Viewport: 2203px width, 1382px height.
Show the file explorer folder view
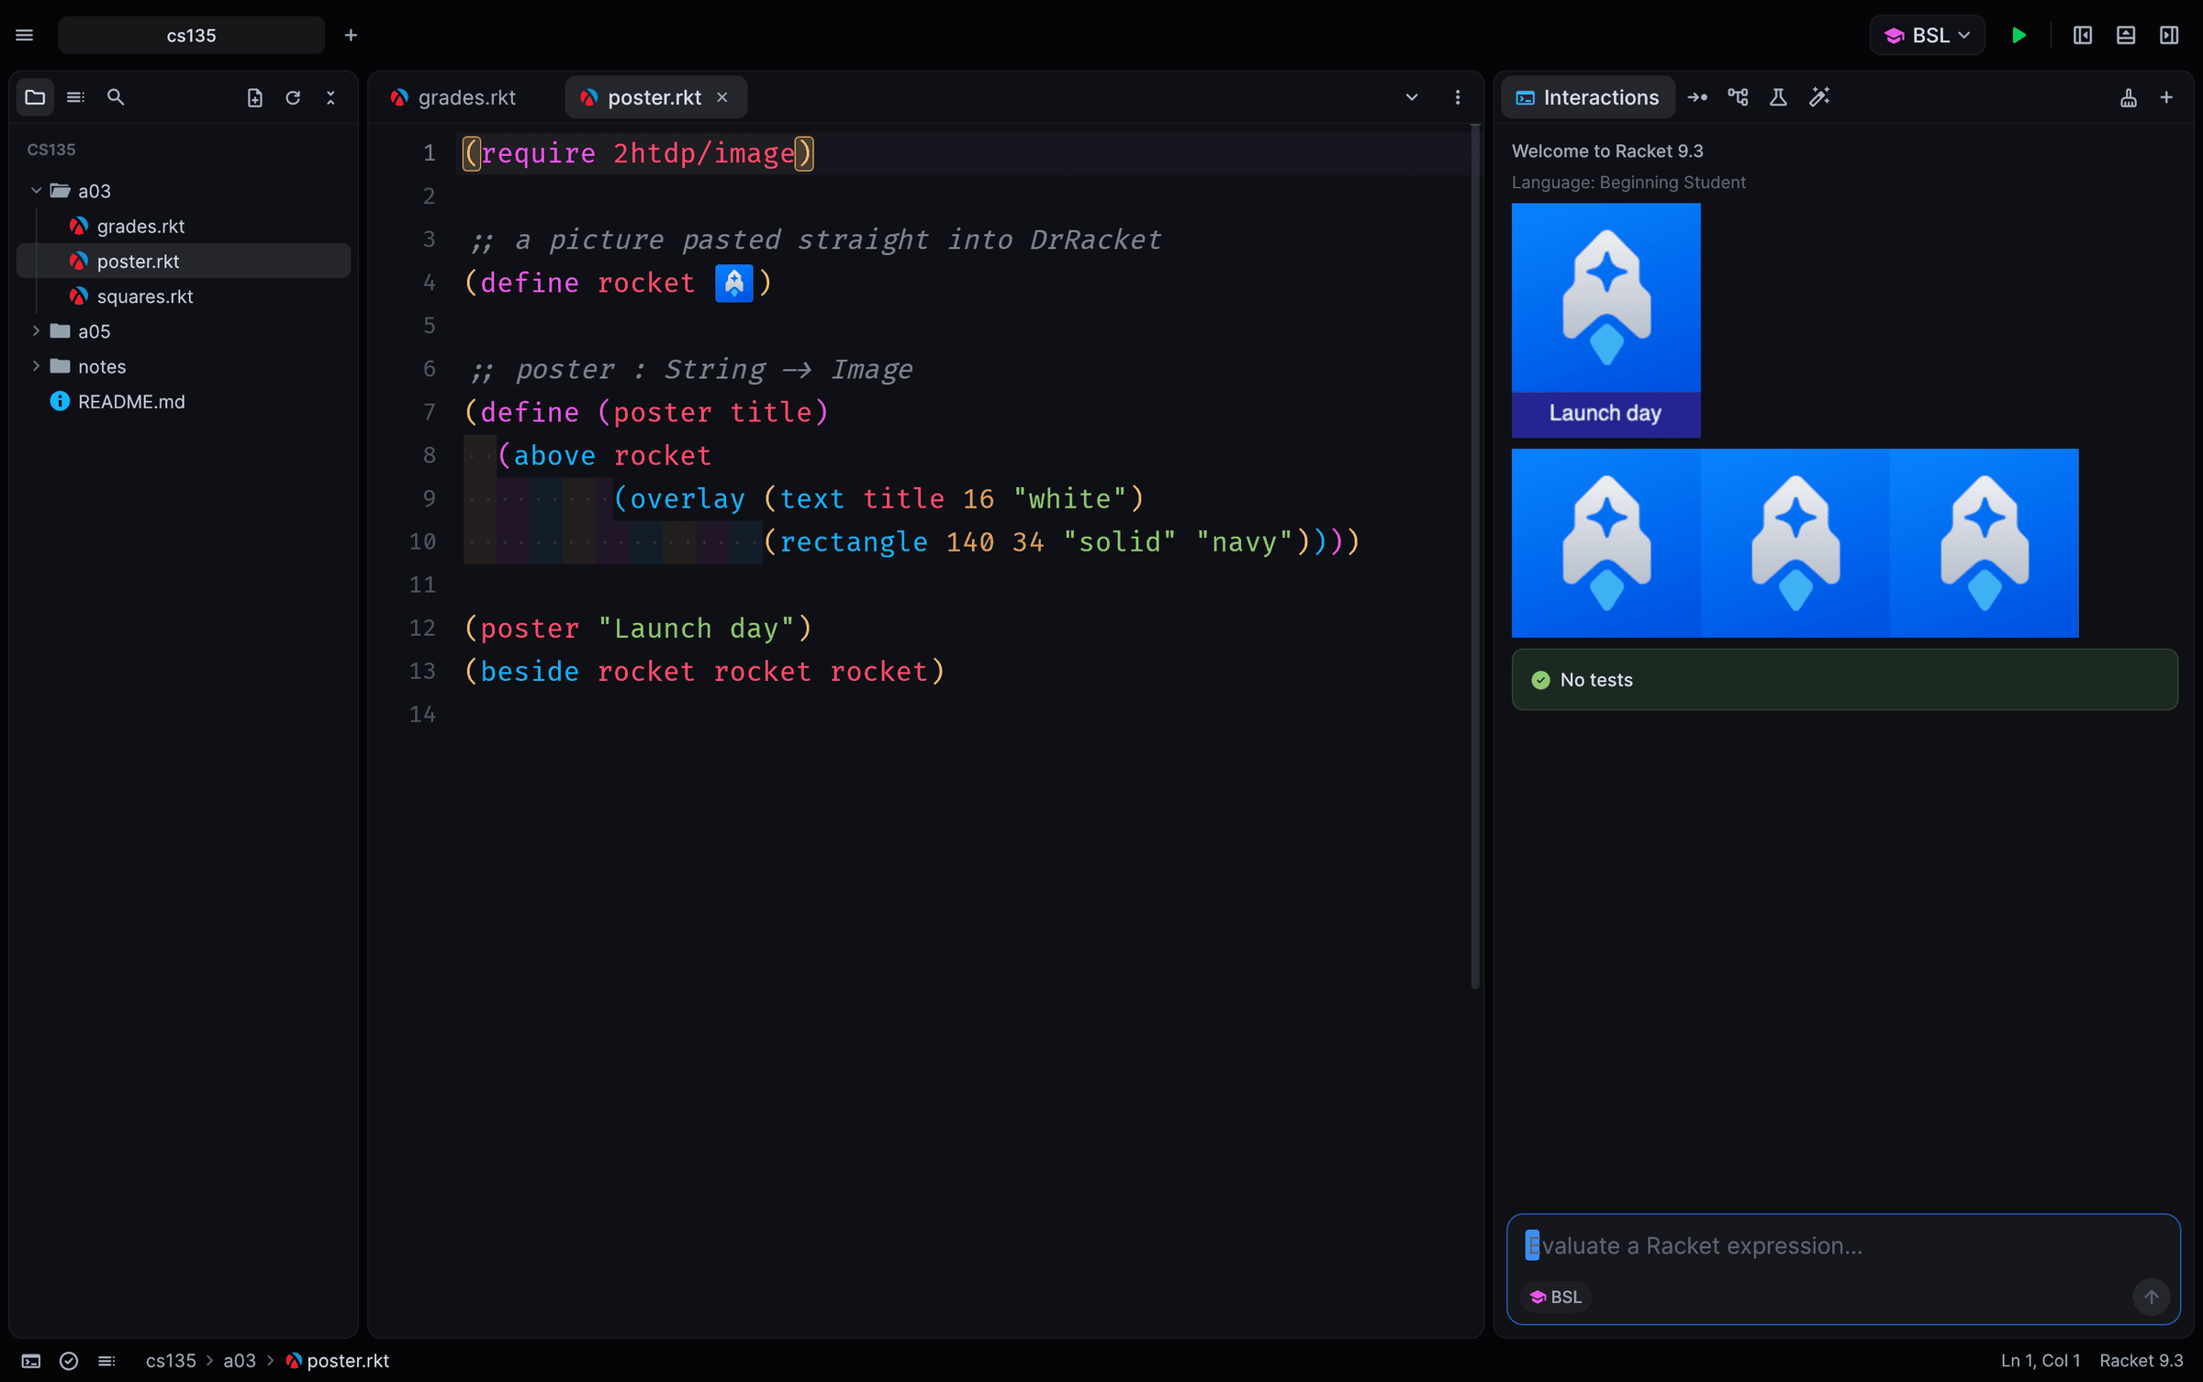[35, 97]
